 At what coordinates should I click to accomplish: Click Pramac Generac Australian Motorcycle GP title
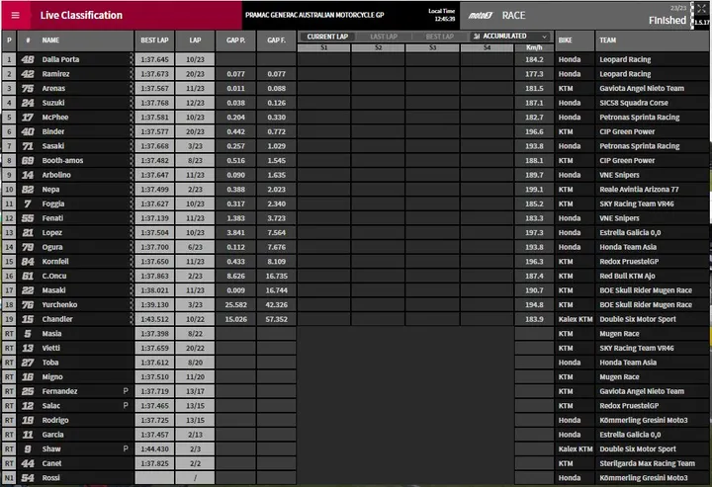coord(314,15)
